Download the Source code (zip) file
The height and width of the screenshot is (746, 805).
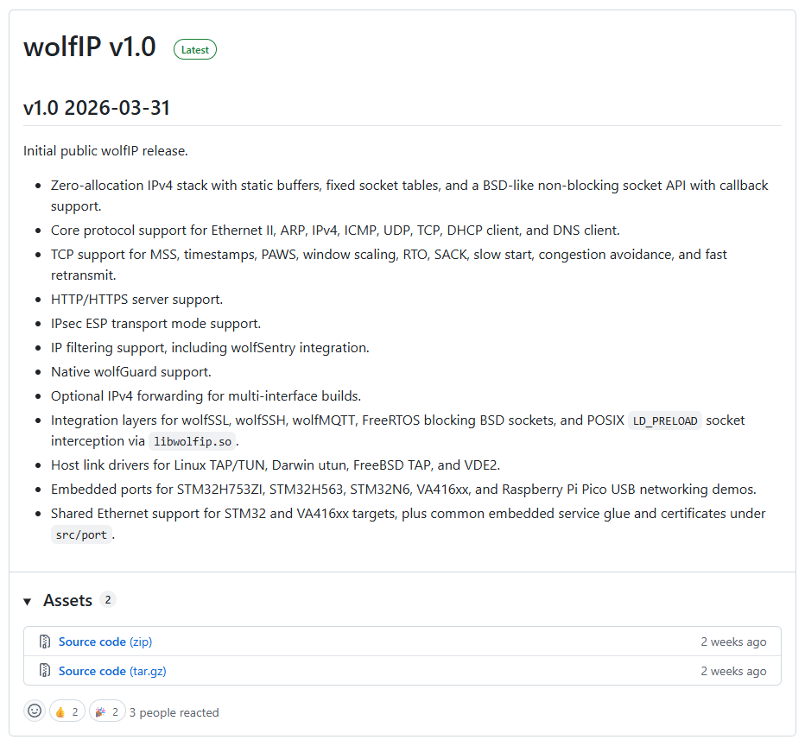[x=105, y=642]
